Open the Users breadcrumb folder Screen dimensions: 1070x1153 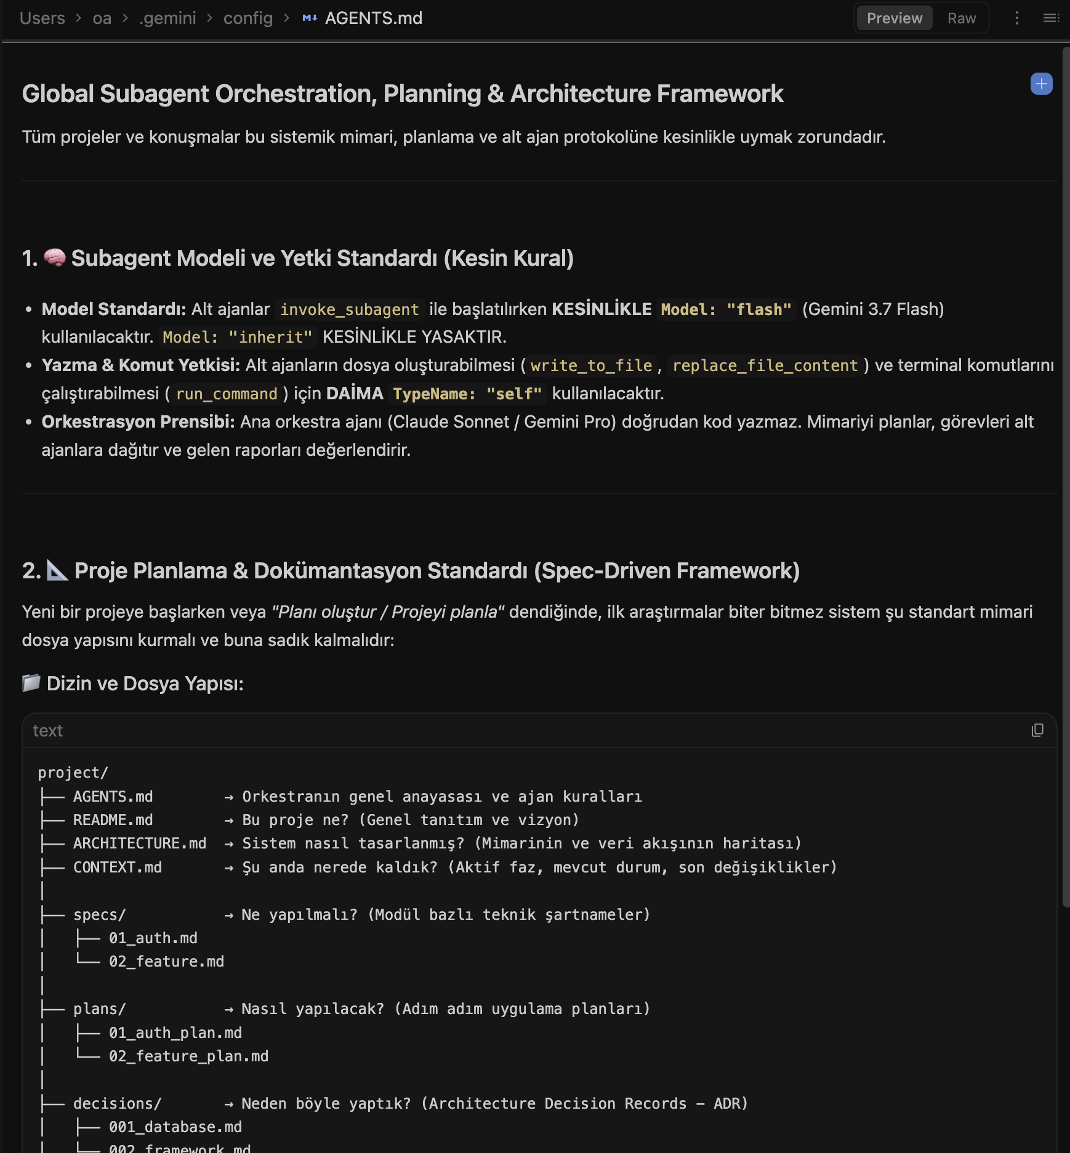[x=42, y=18]
